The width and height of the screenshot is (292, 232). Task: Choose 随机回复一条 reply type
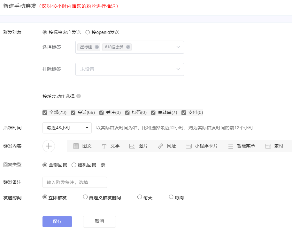pyautogui.click(x=74, y=165)
